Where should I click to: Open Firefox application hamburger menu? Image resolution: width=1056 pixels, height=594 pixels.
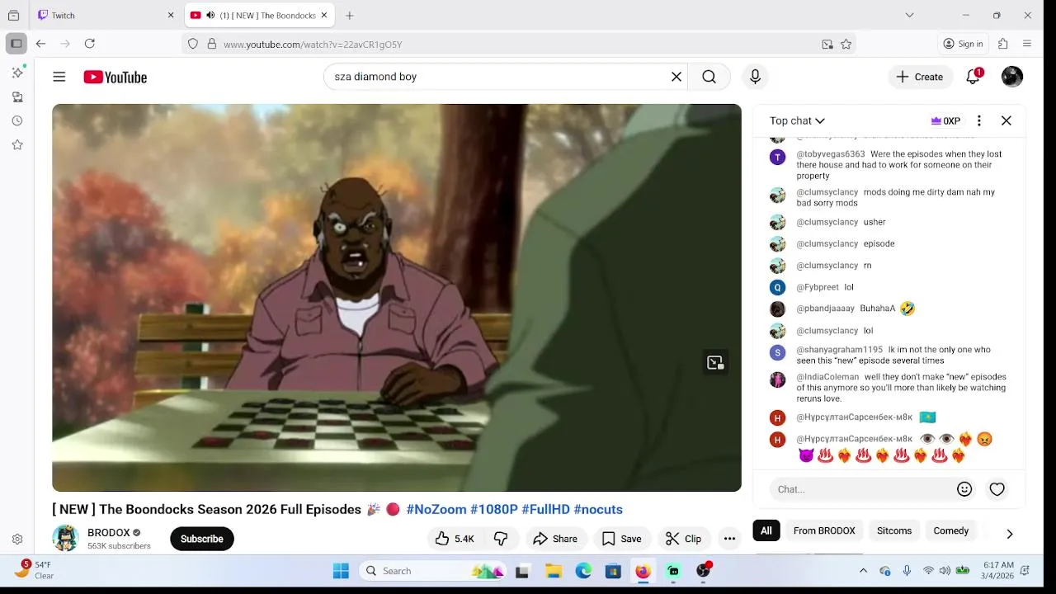(1027, 44)
